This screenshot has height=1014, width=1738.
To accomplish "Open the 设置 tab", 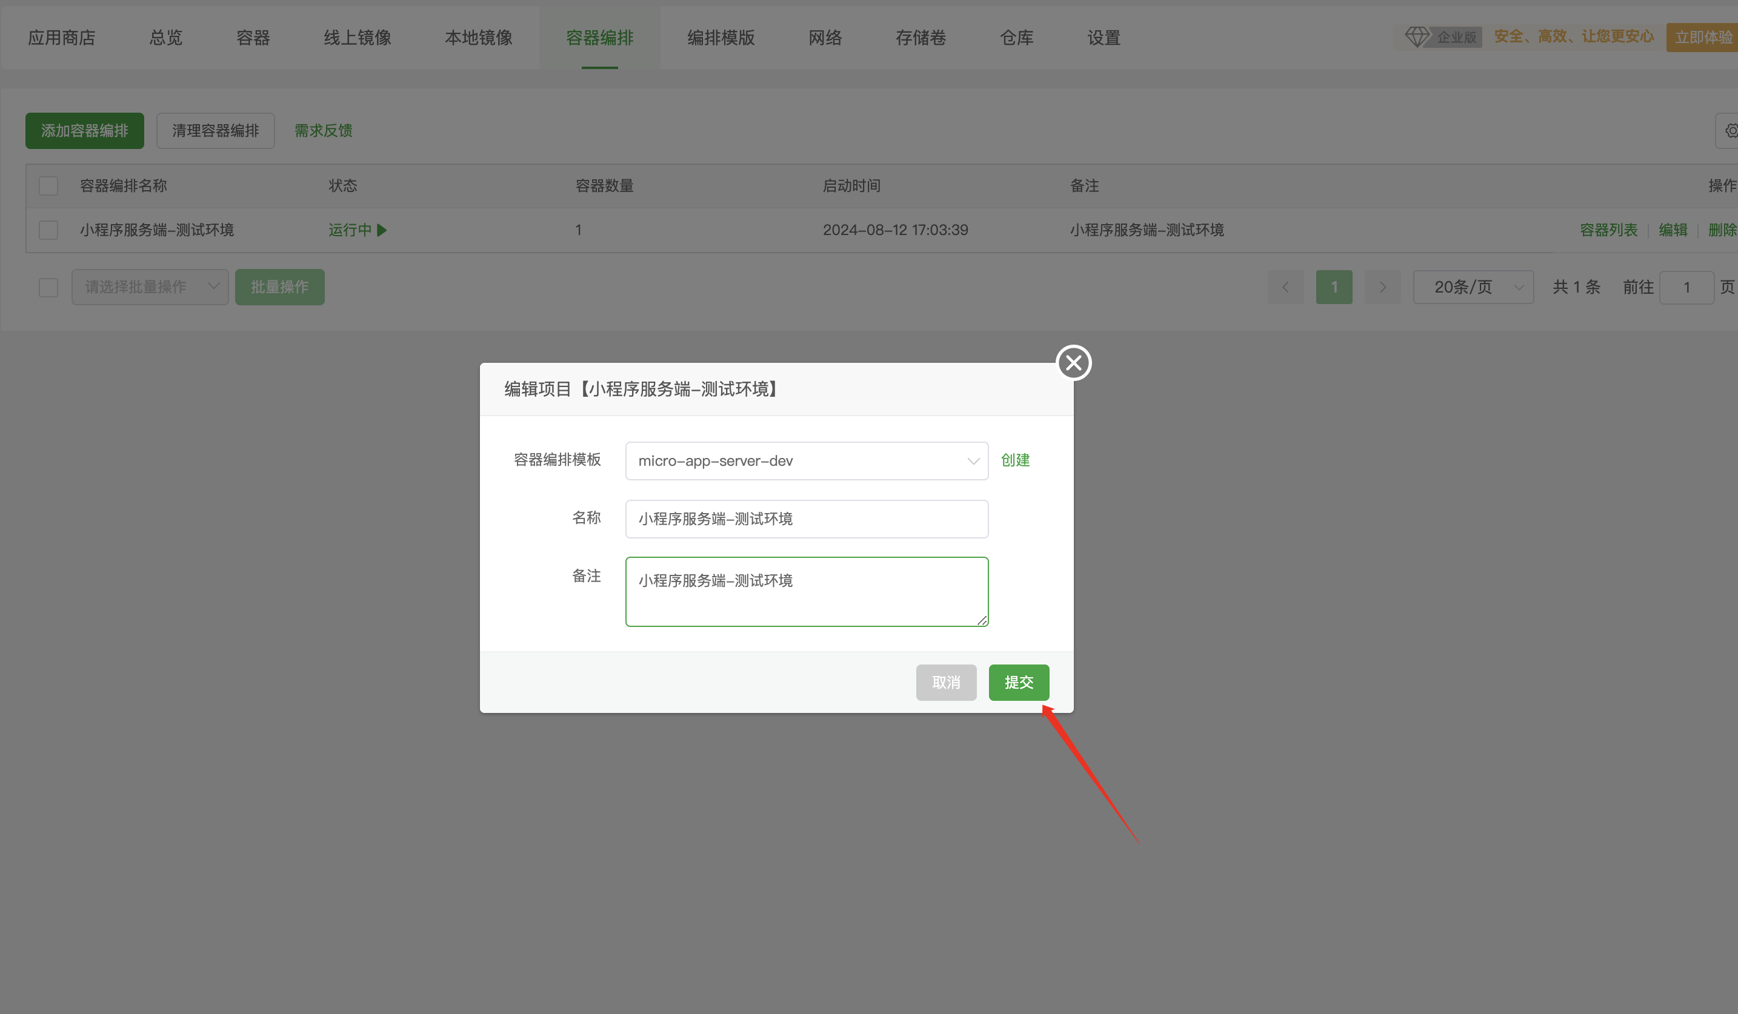I will click(1104, 38).
